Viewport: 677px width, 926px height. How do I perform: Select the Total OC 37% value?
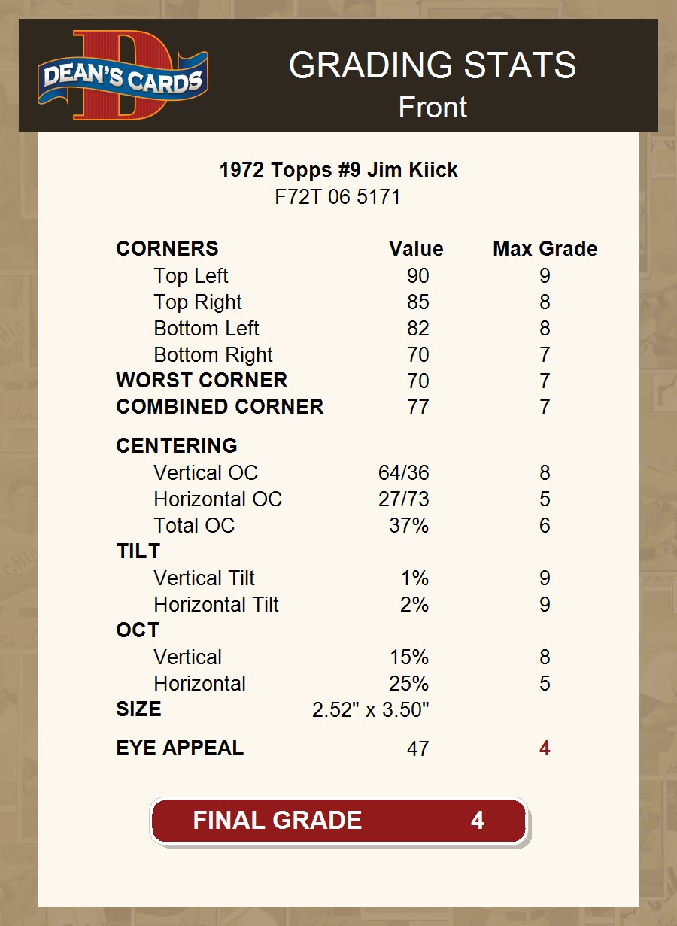(x=408, y=526)
